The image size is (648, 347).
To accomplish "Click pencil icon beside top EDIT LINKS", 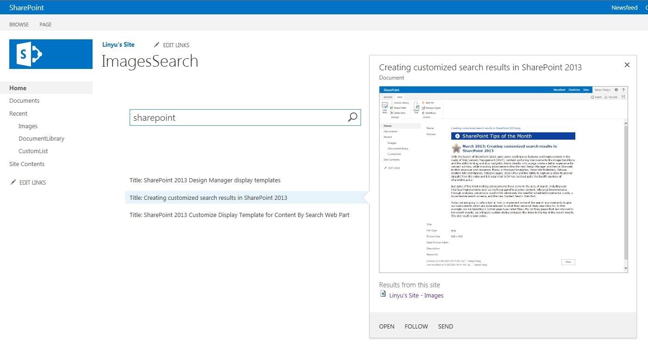I will click(157, 45).
